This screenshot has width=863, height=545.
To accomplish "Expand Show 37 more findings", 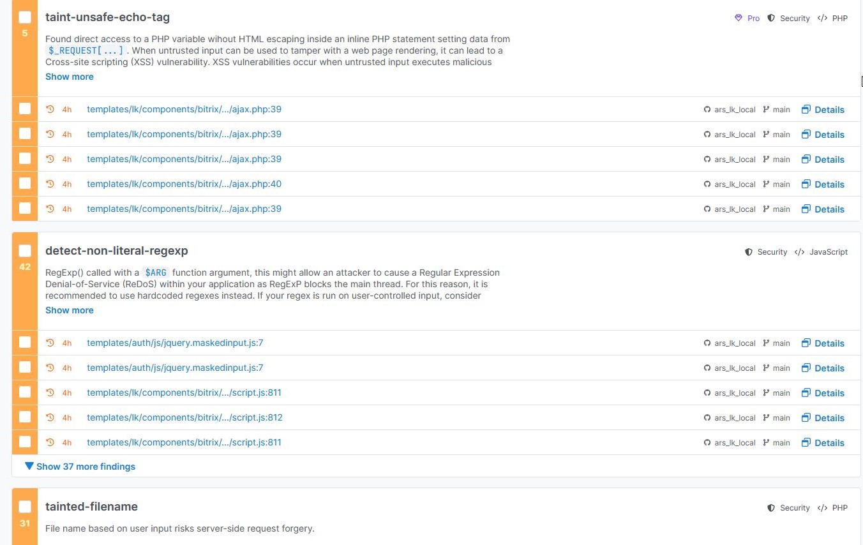I will [80, 467].
